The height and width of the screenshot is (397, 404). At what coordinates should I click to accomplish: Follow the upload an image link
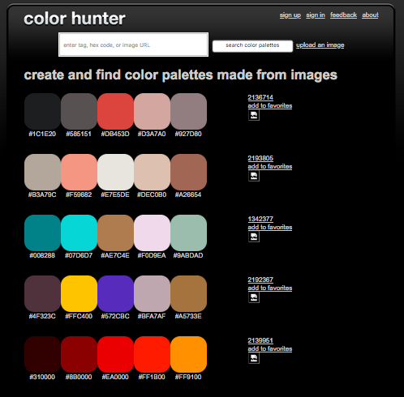point(320,45)
